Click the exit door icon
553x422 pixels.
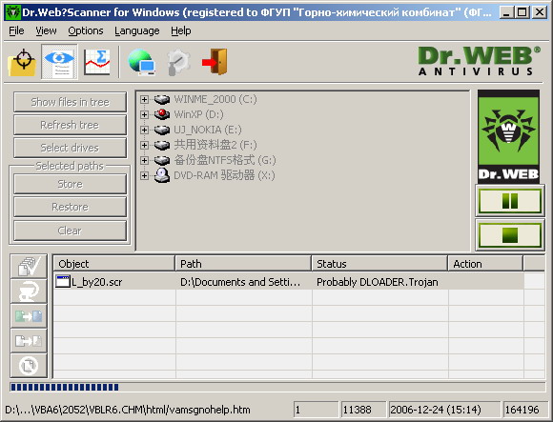click(215, 62)
